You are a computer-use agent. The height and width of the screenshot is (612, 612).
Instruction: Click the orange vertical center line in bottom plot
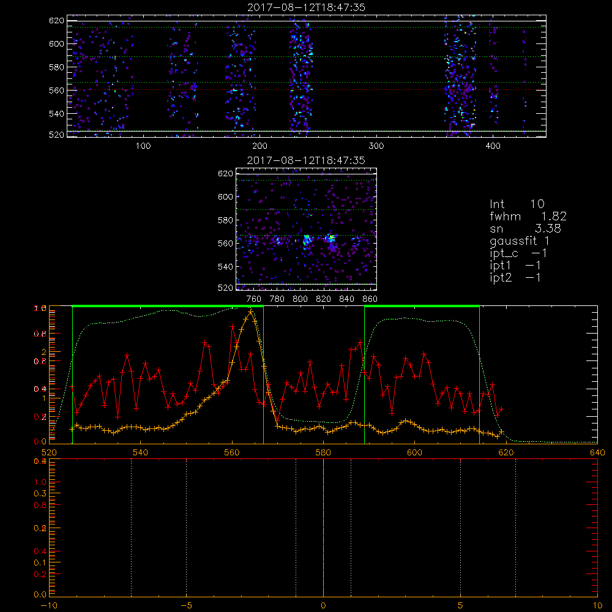[323, 527]
